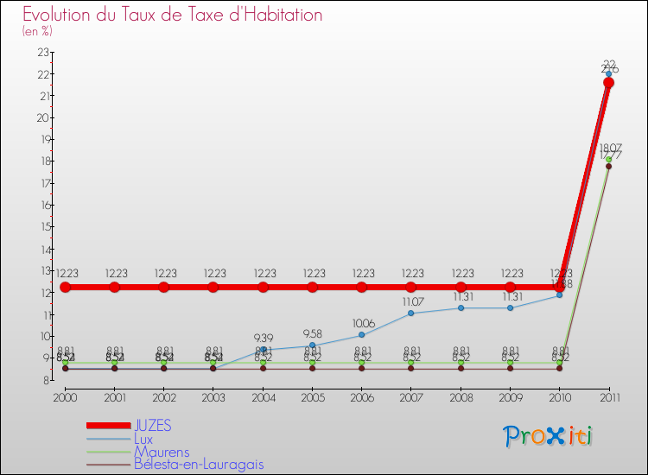Click the Maurens green data point for 2006
Screen dimensions: 648x475
point(362,362)
